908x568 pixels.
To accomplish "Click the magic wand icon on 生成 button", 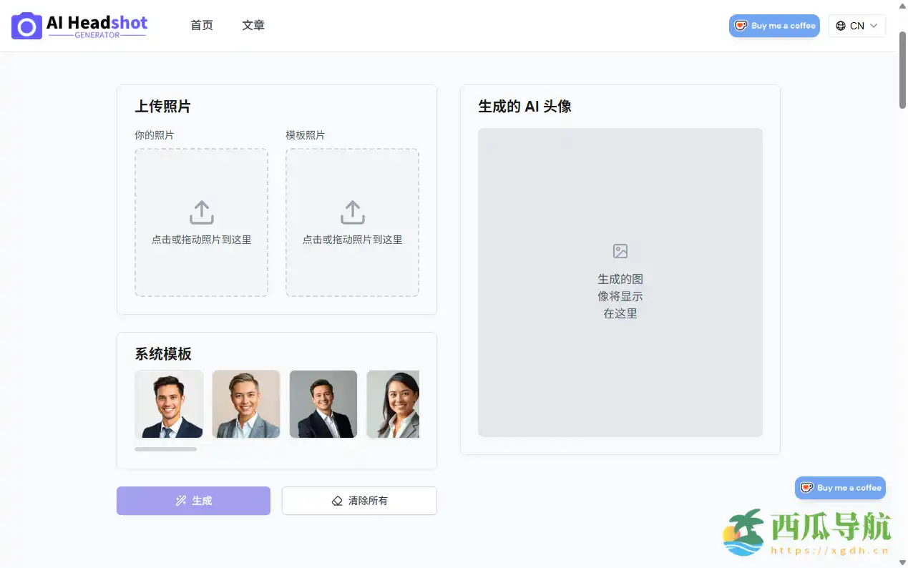I will (181, 501).
